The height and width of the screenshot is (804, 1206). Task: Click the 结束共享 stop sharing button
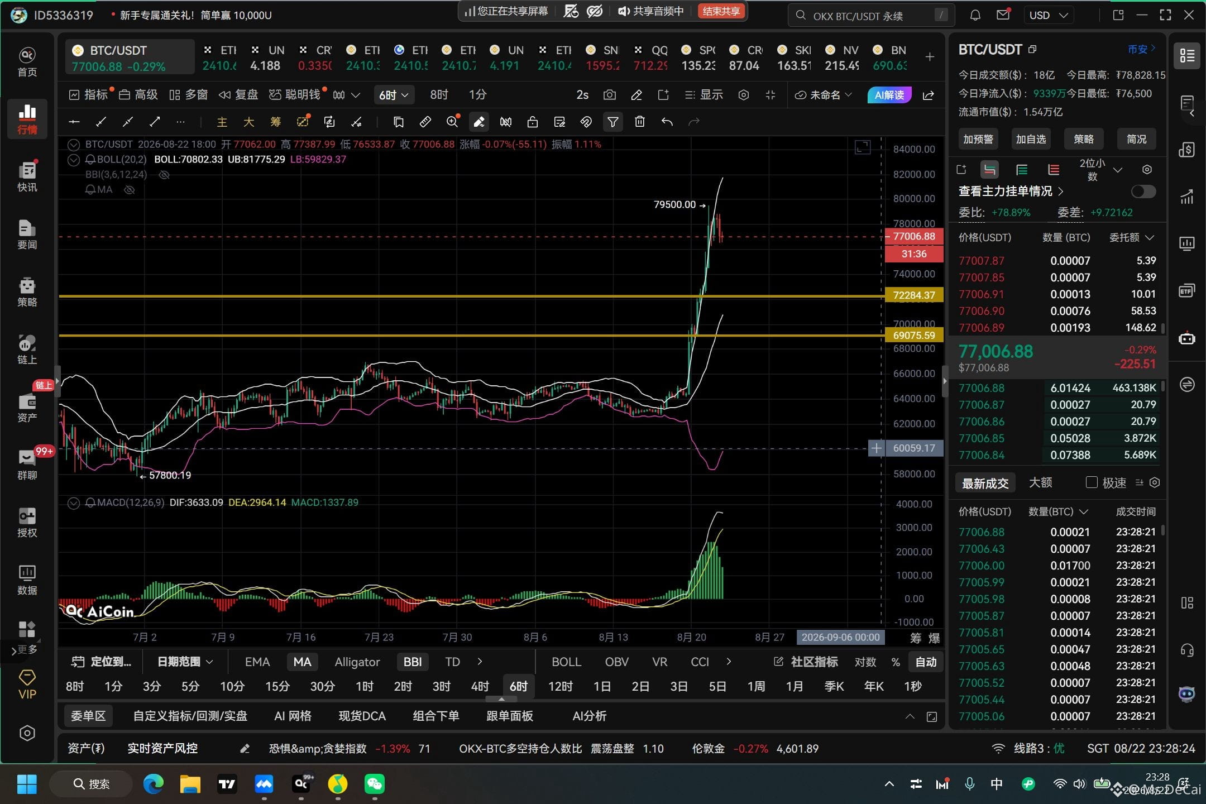[721, 11]
